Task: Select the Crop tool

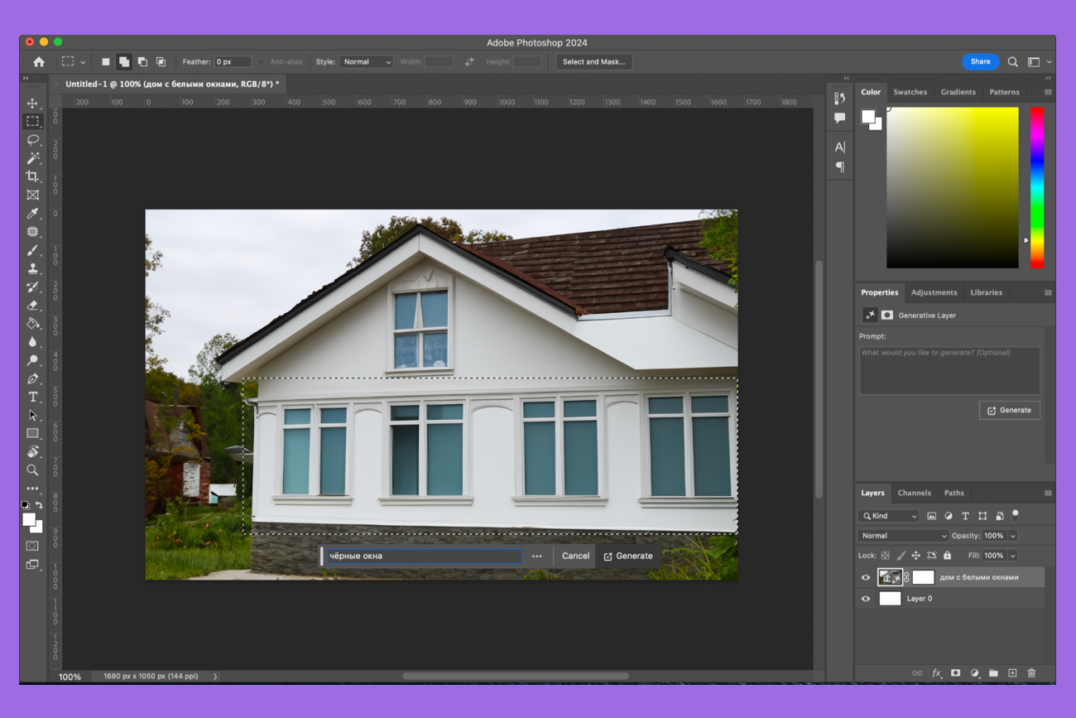Action: click(x=33, y=176)
